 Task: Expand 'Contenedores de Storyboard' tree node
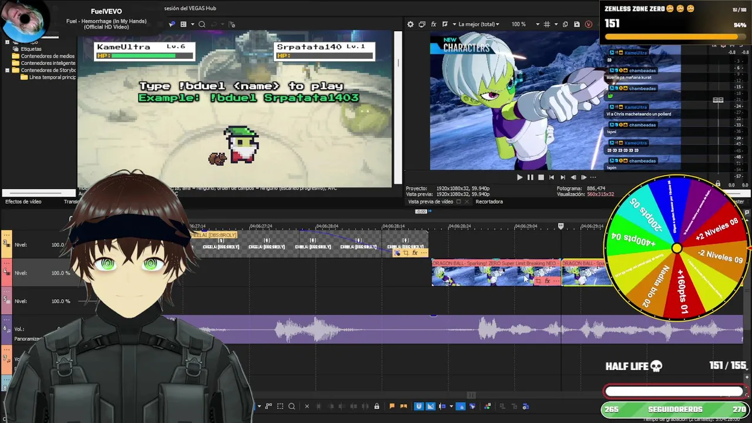7,70
